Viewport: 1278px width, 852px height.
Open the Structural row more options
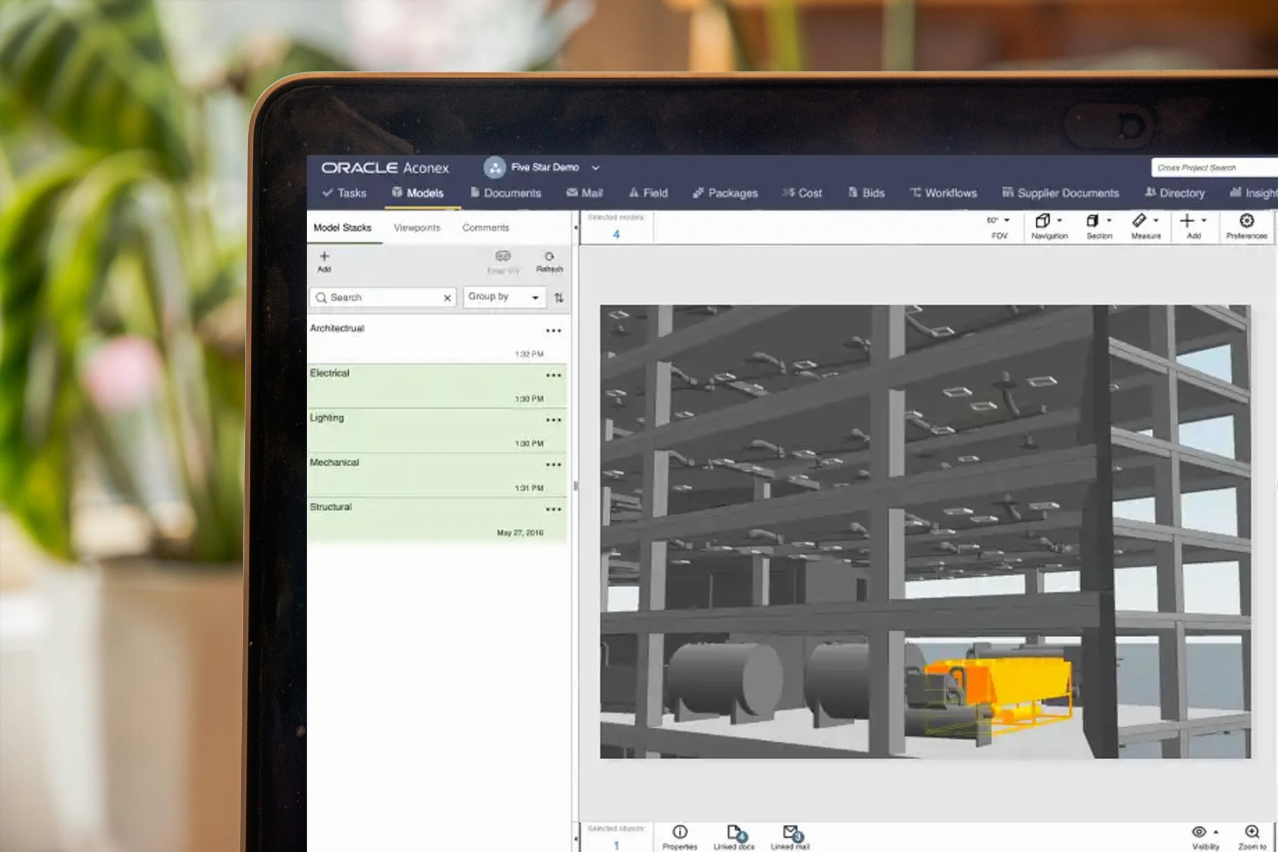(x=553, y=509)
